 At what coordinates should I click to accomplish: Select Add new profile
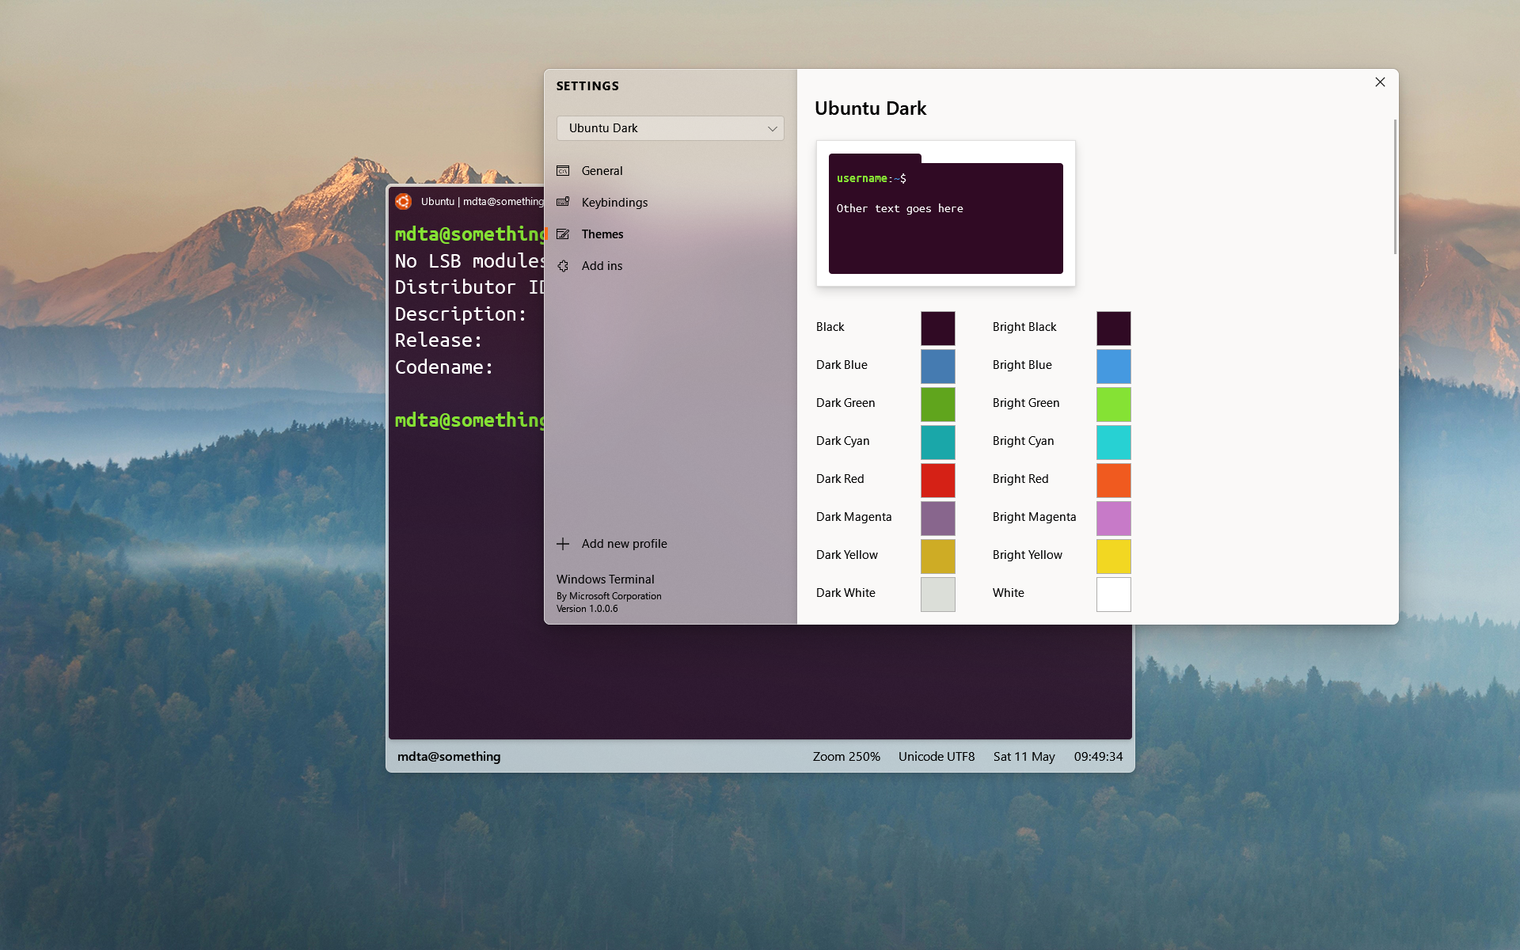tap(624, 544)
